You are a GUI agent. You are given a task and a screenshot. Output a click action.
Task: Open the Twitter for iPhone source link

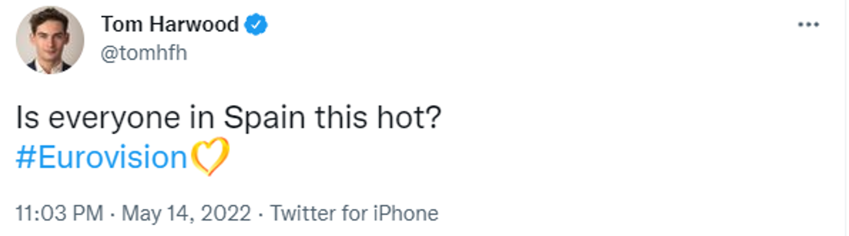pyautogui.click(x=354, y=213)
